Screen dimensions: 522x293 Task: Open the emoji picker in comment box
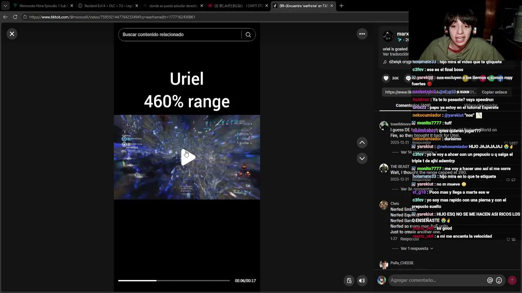click(x=499, y=280)
